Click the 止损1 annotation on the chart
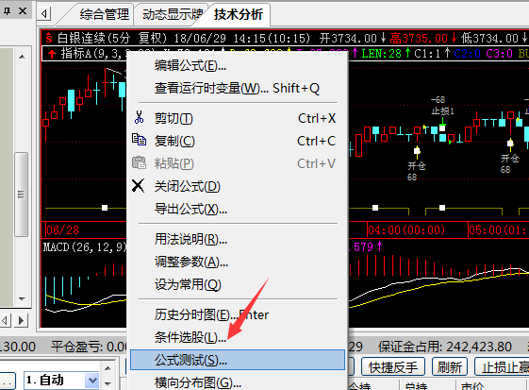Screen dimensions: 529x390 [442, 110]
